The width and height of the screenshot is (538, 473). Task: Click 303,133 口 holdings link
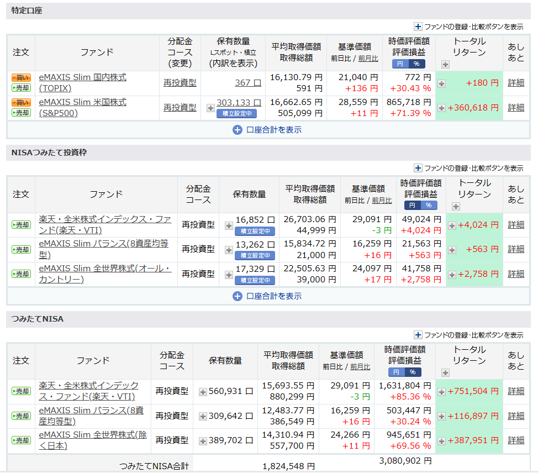pos(239,103)
